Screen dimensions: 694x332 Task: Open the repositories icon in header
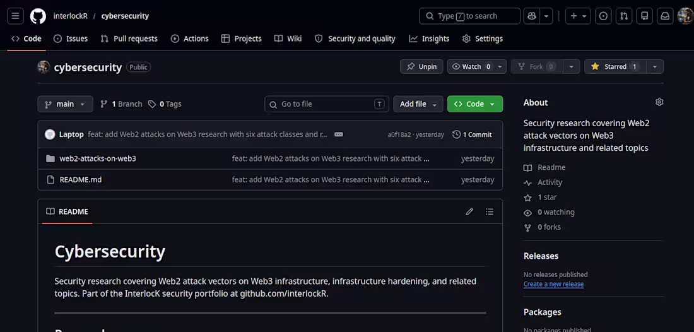click(645, 16)
